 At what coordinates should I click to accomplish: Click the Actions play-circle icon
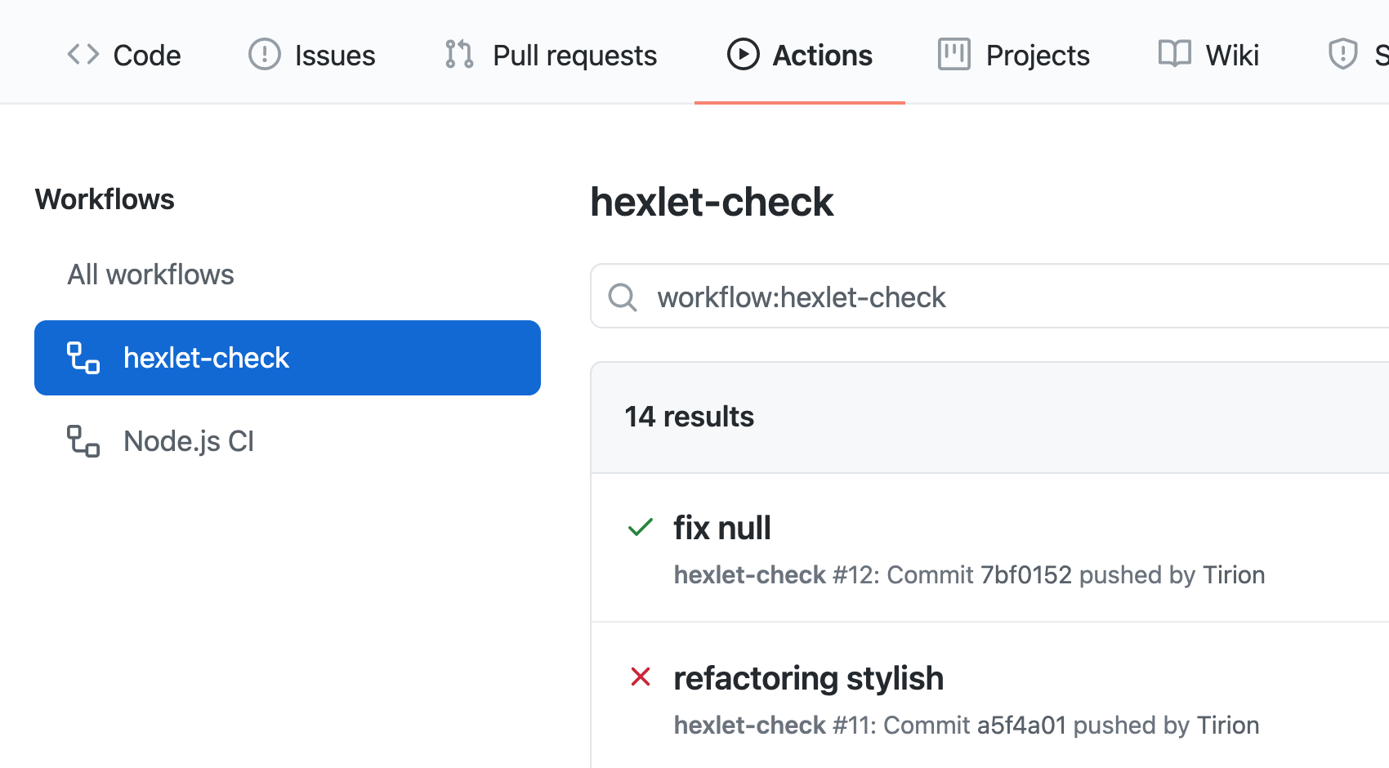pos(743,55)
